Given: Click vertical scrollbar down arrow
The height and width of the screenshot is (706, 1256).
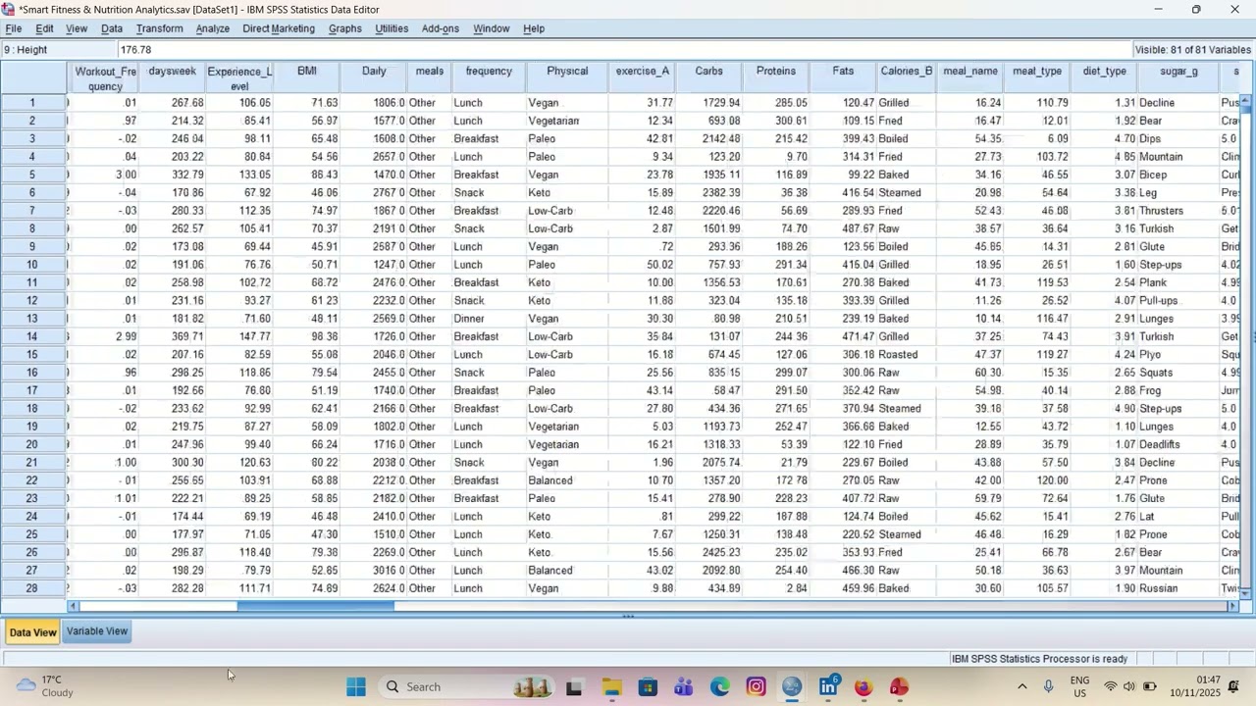Looking at the screenshot, I should (x=1246, y=593).
